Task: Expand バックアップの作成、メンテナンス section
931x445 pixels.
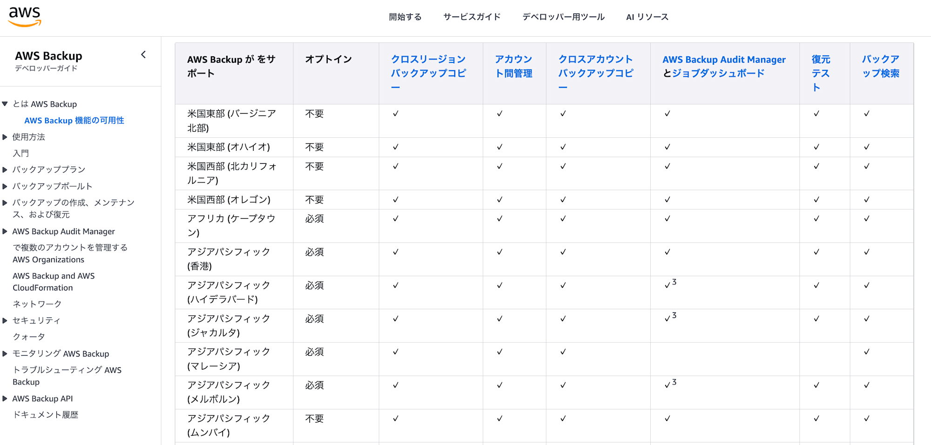Action: 5,202
